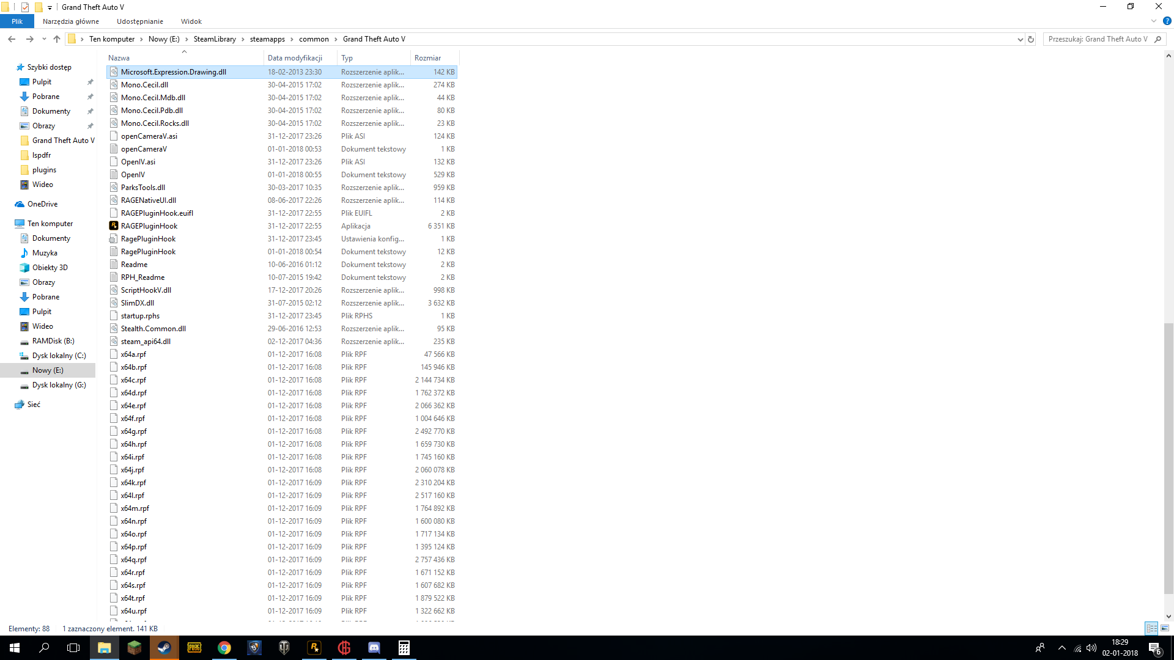Open Discord from the taskbar
The image size is (1174, 660).
pyautogui.click(x=374, y=648)
